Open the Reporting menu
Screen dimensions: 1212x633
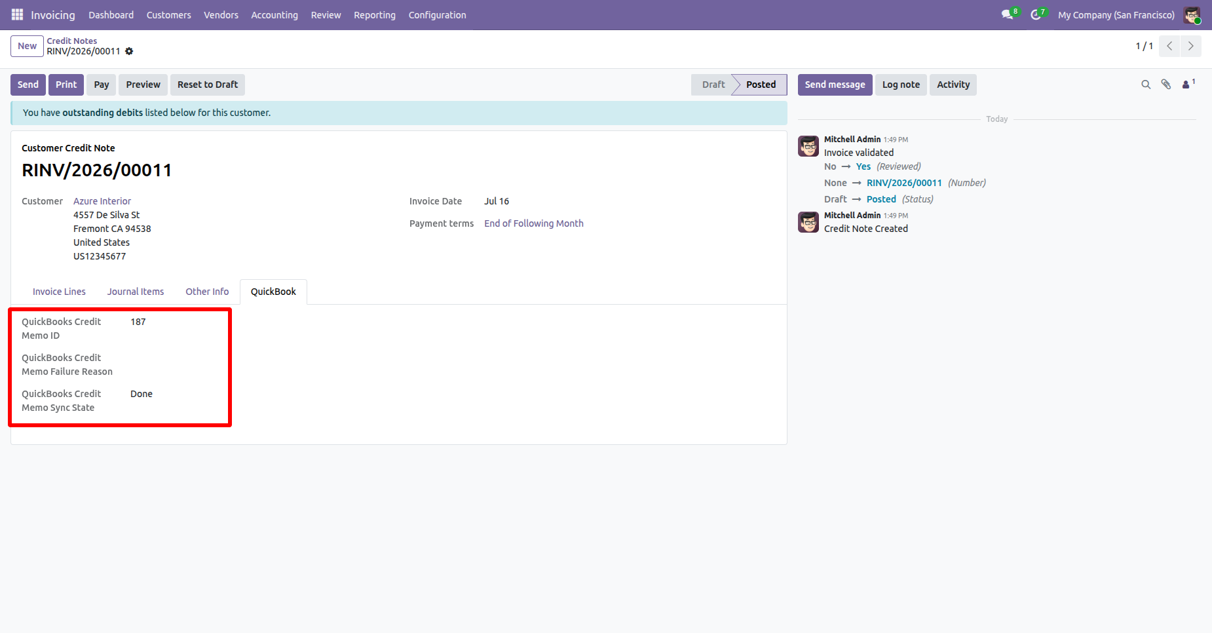tap(375, 15)
